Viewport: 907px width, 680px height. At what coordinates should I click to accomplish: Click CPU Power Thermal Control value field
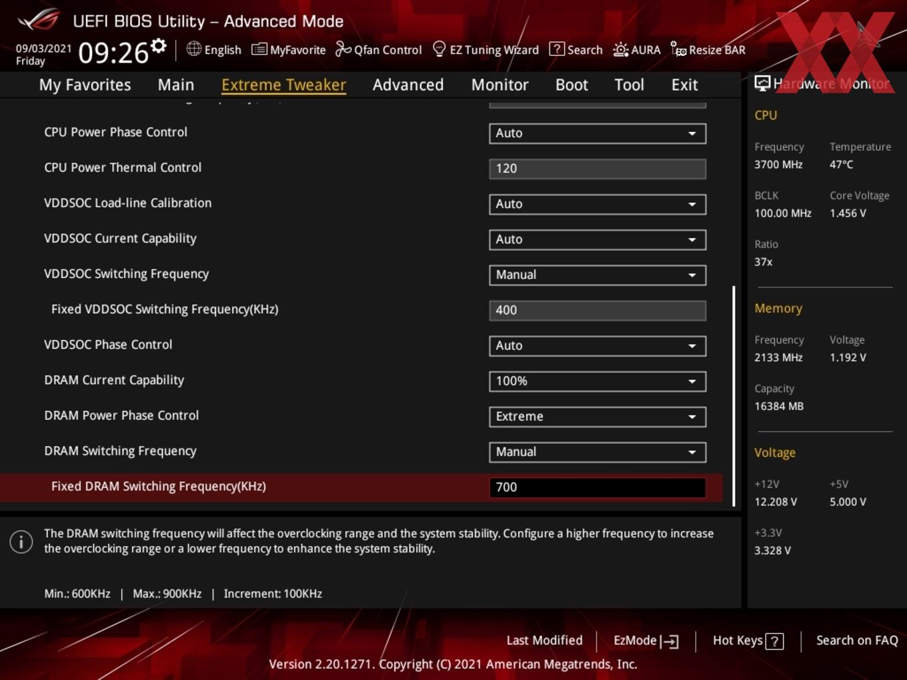pyautogui.click(x=597, y=169)
